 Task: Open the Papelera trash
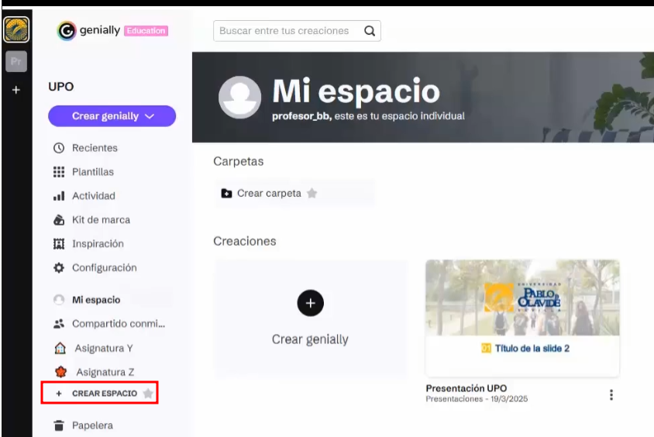tap(91, 425)
